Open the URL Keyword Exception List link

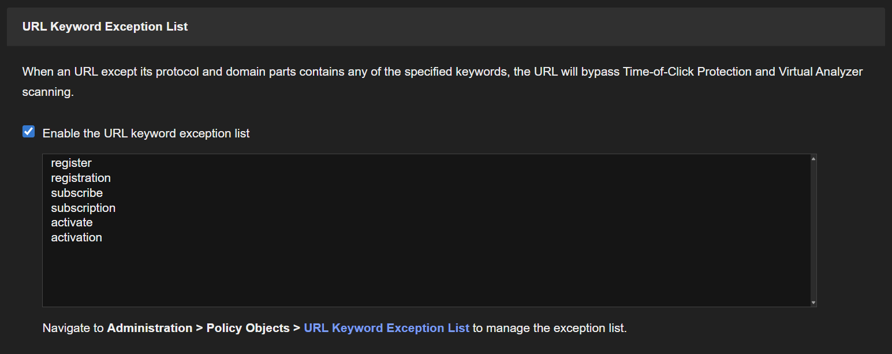tap(386, 328)
